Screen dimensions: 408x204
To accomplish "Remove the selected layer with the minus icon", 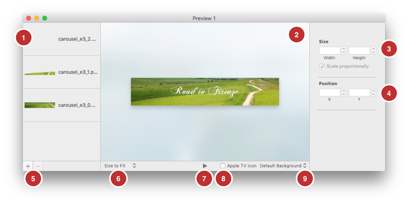I will pos(37,166).
